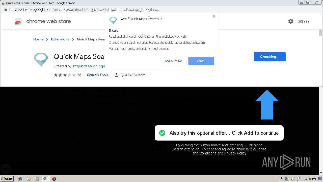
Task: Click the network icon in system tray
Action: pyautogui.click(x=287, y=179)
